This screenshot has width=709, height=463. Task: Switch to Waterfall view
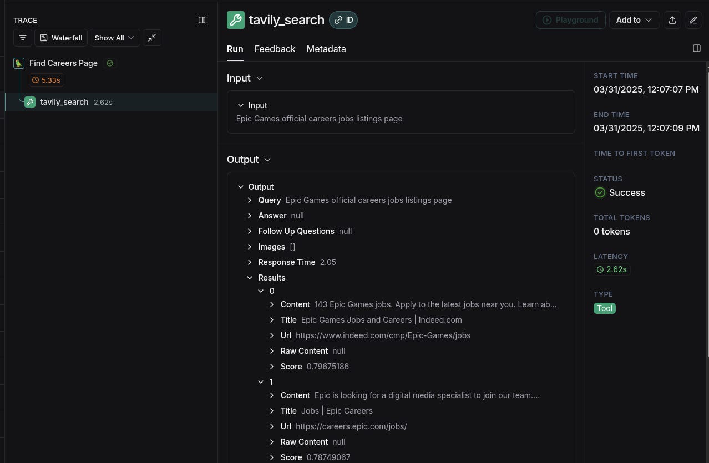(x=61, y=38)
